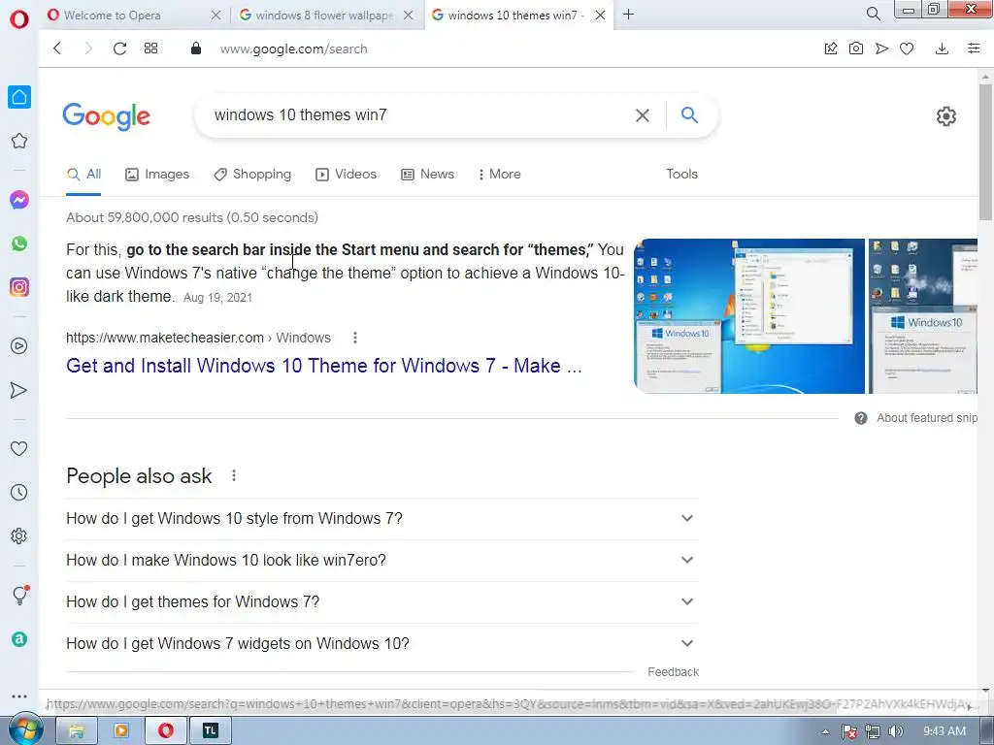Go back to previous page

coord(57,49)
